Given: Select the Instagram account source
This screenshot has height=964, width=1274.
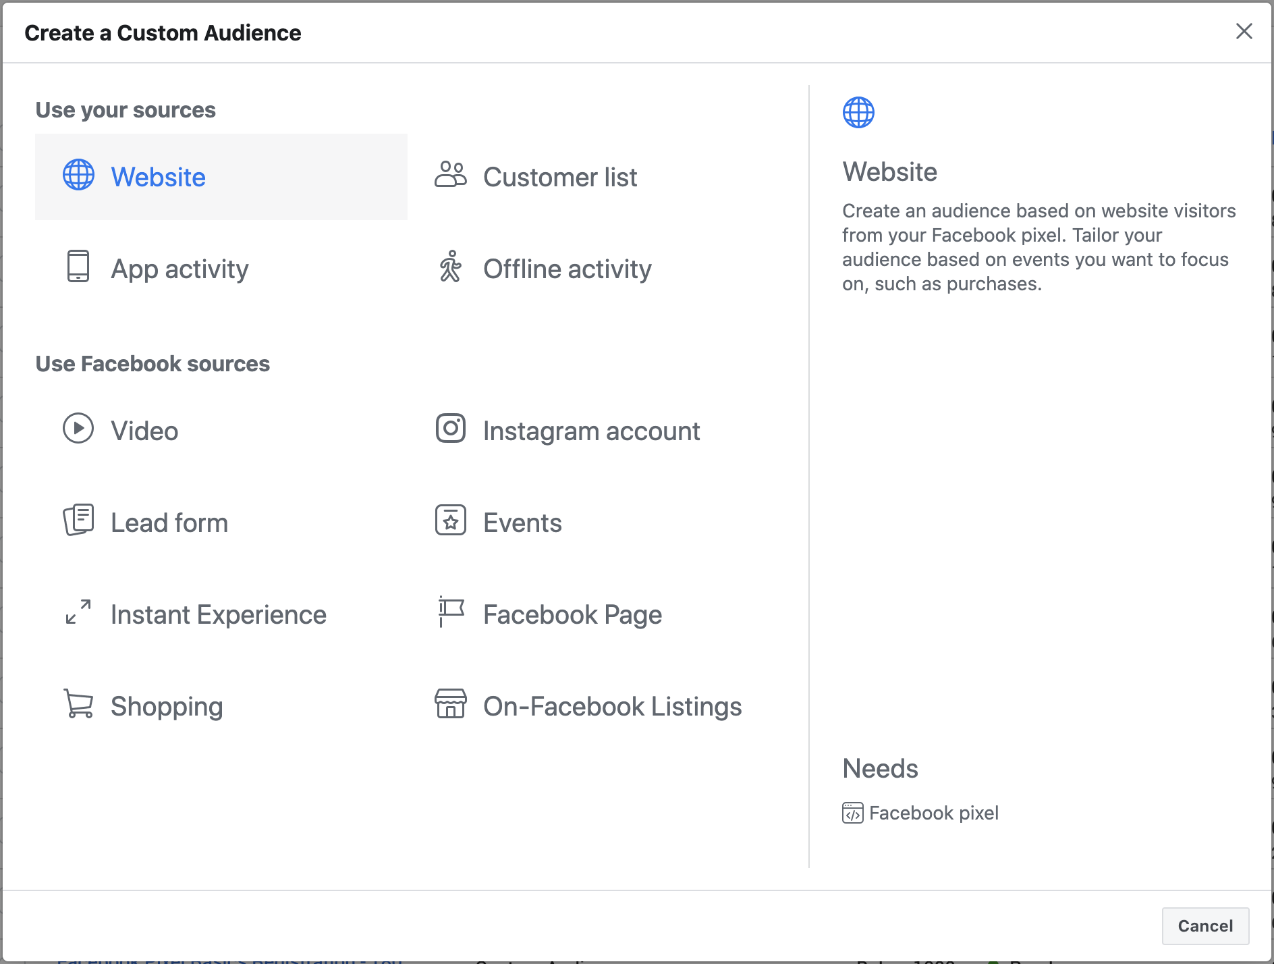Looking at the screenshot, I should [x=594, y=431].
